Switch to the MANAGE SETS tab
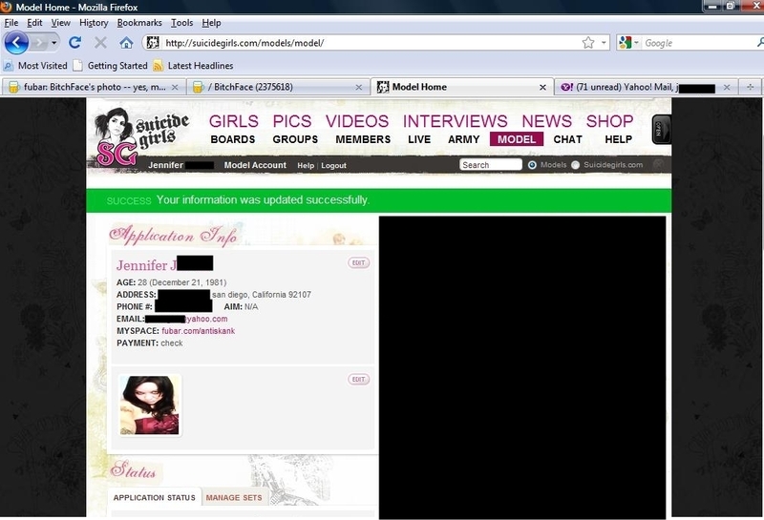Viewport: 764px width, 520px height. click(234, 498)
